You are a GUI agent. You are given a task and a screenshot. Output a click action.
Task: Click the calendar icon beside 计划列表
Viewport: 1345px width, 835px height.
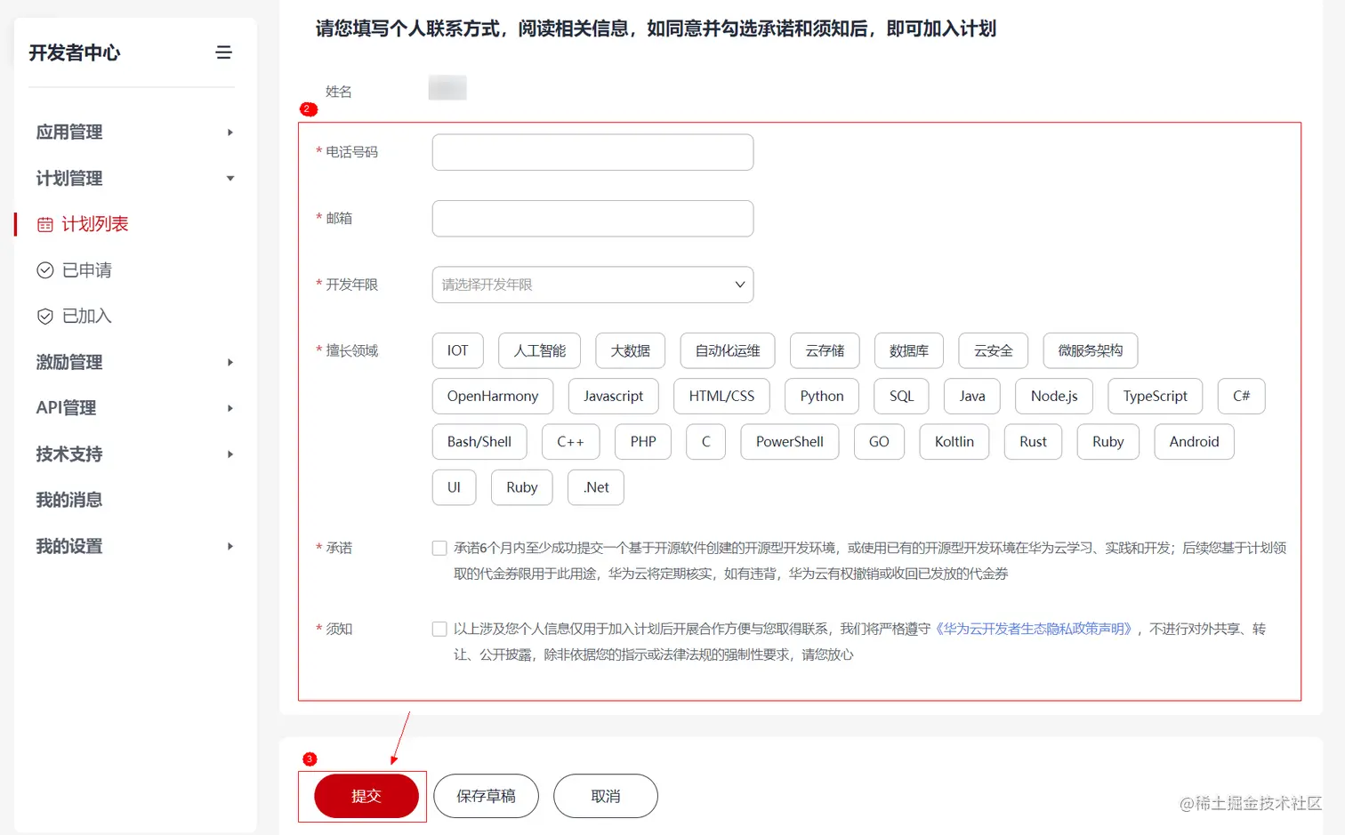(x=45, y=225)
